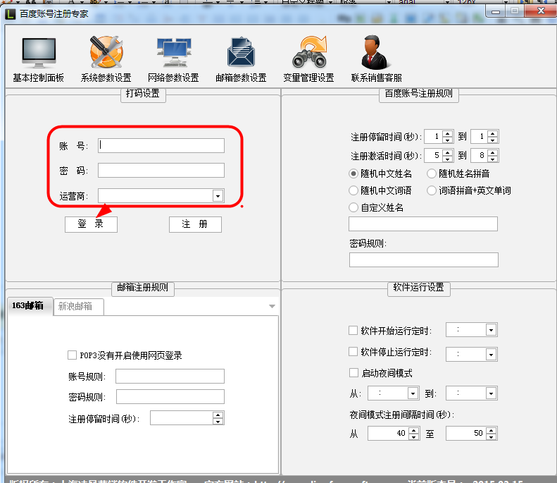Increase 注册停留时间 start value
Screen dimensions: 557x483
448,133
